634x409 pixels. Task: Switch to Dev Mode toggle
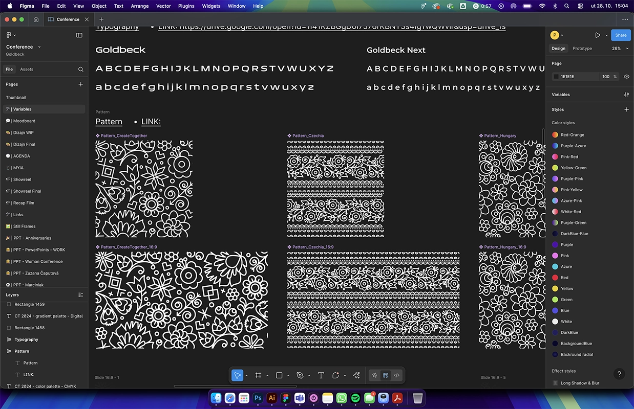click(x=396, y=375)
